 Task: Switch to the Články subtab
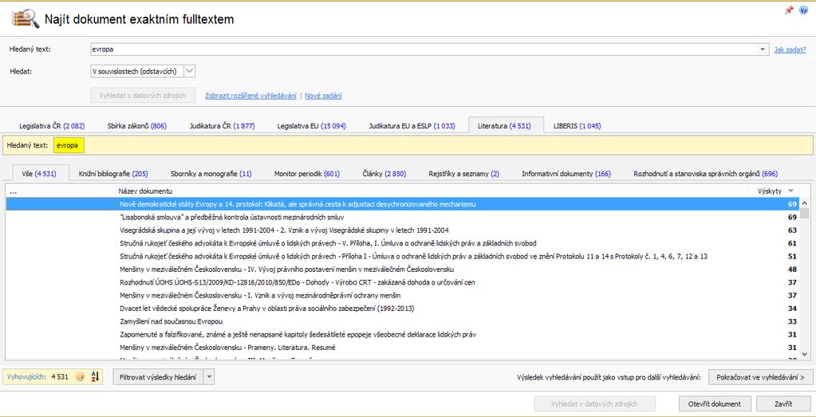click(384, 174)
